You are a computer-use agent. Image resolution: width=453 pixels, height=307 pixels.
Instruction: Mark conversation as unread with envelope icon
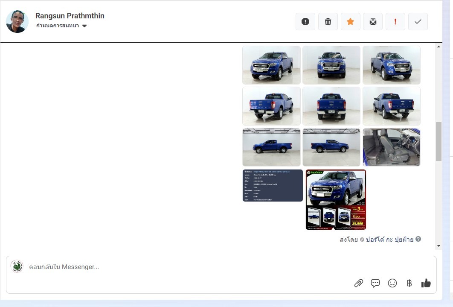pyautogui.click(x=373, y=22)
